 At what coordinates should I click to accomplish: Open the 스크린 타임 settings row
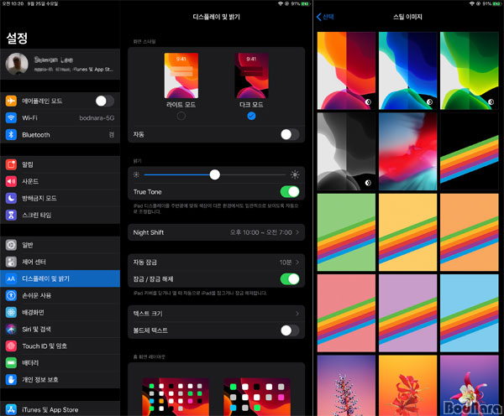tap(60, 215)
